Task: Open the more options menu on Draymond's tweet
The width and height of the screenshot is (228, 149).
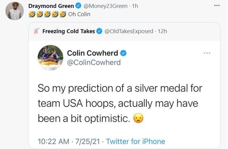Action: tap(216, 6)
